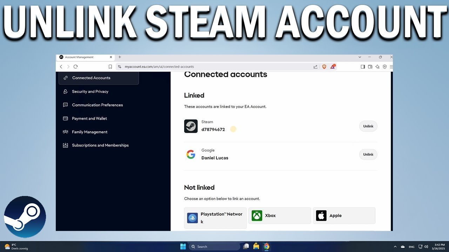Click the taskbar Search box
This screenshot has height=252, width=449.
point(215,246)
